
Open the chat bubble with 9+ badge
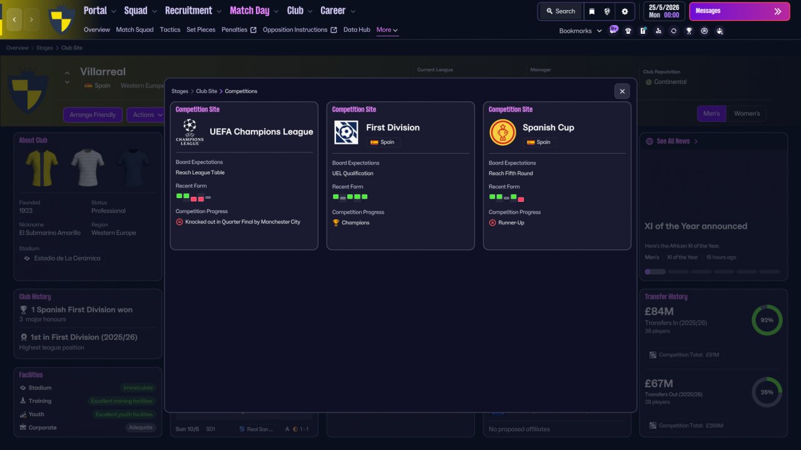click(x=613, y=30)
